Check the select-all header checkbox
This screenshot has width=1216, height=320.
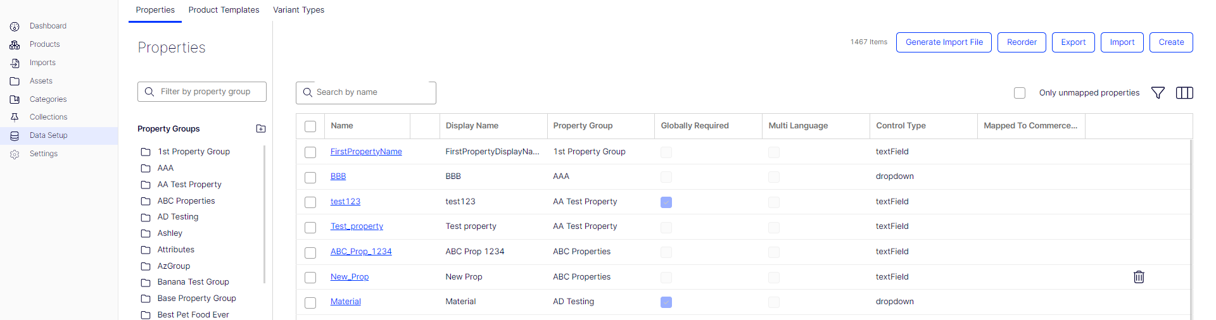point(310,126)
